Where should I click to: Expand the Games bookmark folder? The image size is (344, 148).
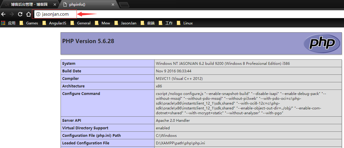(29, 23)
